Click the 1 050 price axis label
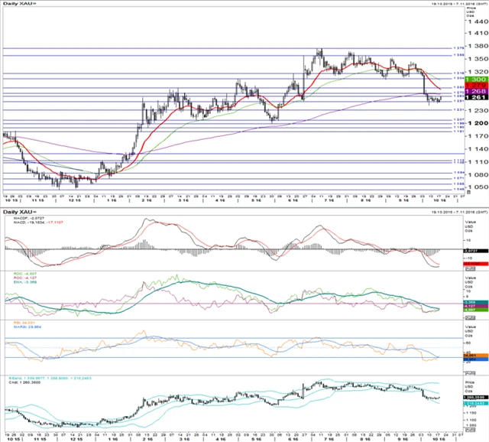The width and height of the screenshot is (489, 442). pyautogui.click(x=475, y=187)
